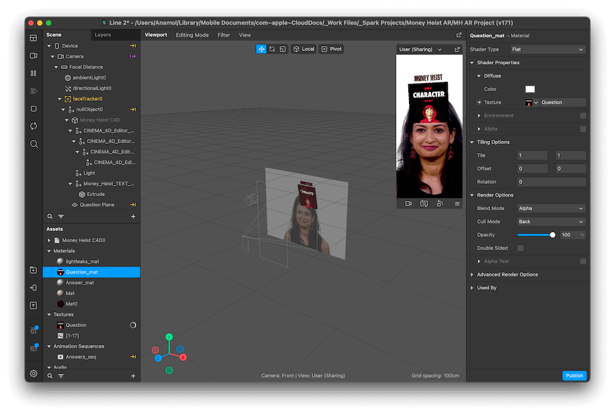This screenshot has height=415, width=615.
Task: Click the white Diffuse Color swatch
Action: tap(530, 89)
